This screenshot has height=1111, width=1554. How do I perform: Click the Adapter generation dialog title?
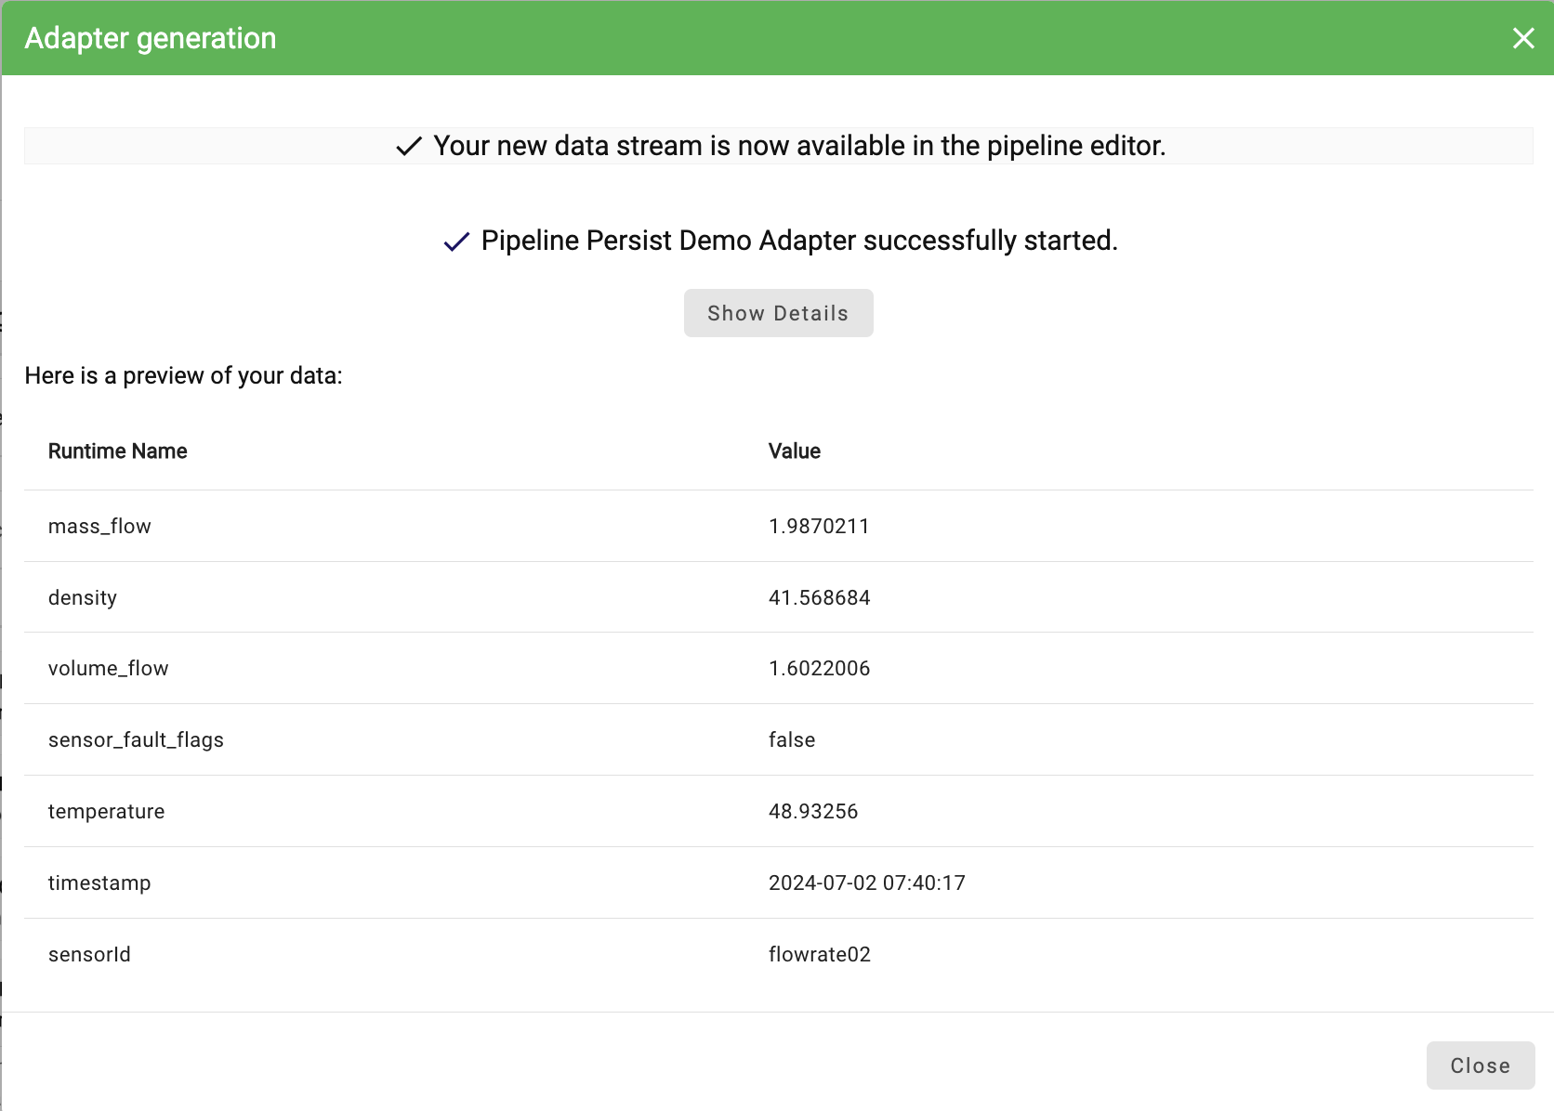click(151, 38)
